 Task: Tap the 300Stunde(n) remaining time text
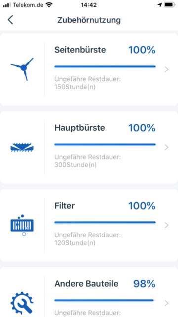pyautogui.click(x=75, y=165)
